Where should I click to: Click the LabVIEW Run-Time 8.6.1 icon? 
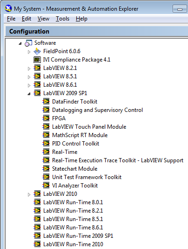(x=37, y=228)
